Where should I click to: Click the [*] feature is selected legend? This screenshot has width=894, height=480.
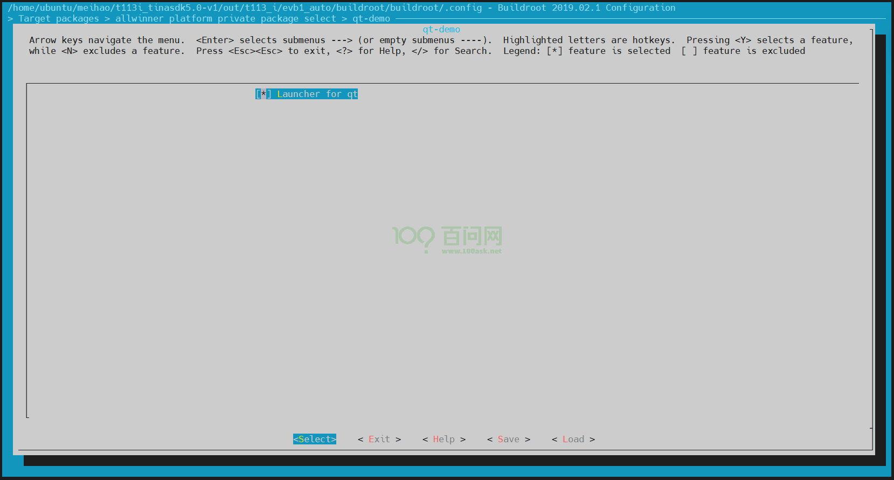pos(608,51)
